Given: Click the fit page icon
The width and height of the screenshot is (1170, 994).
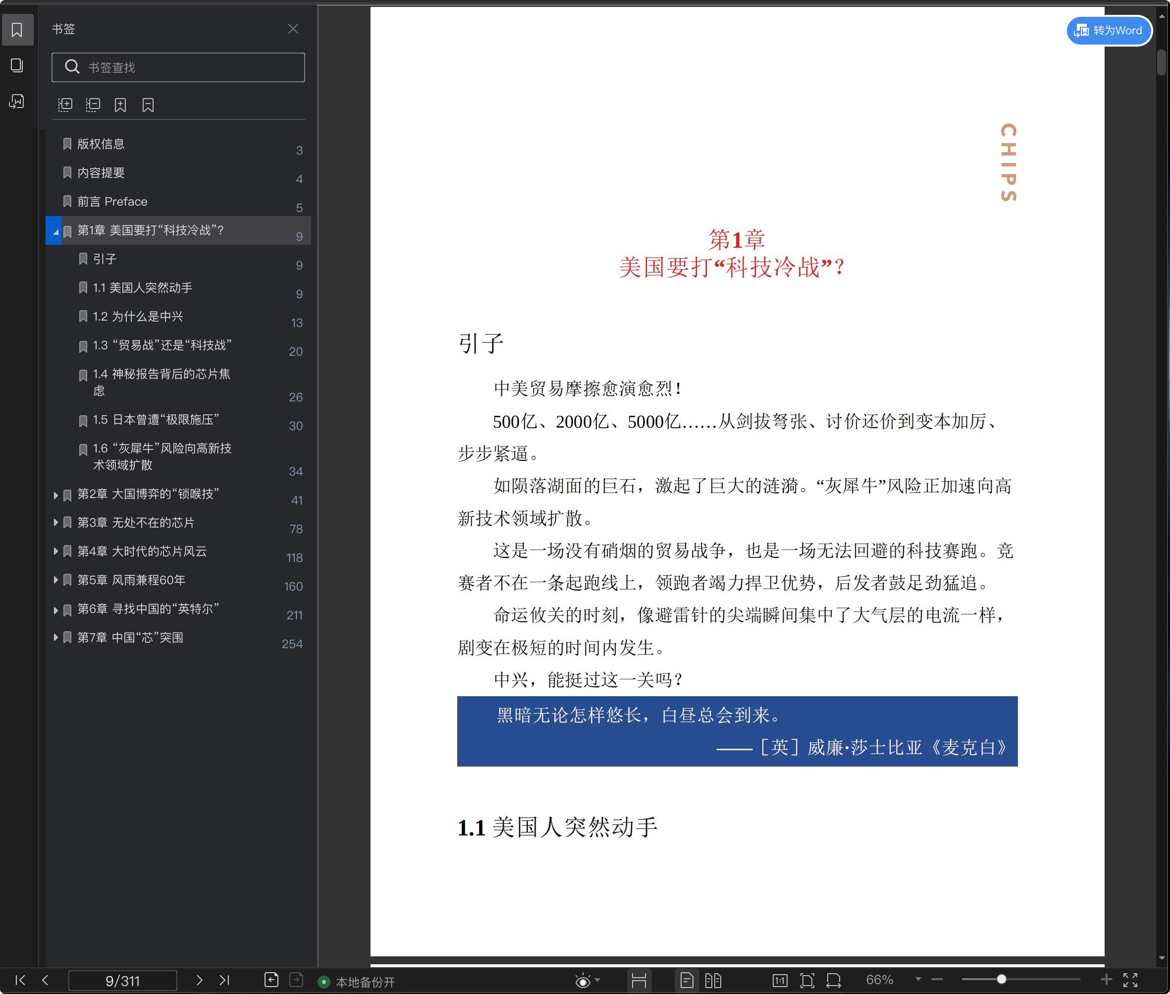Looking at the screenshot, I should pyautogui.click(x=807, y=981).
